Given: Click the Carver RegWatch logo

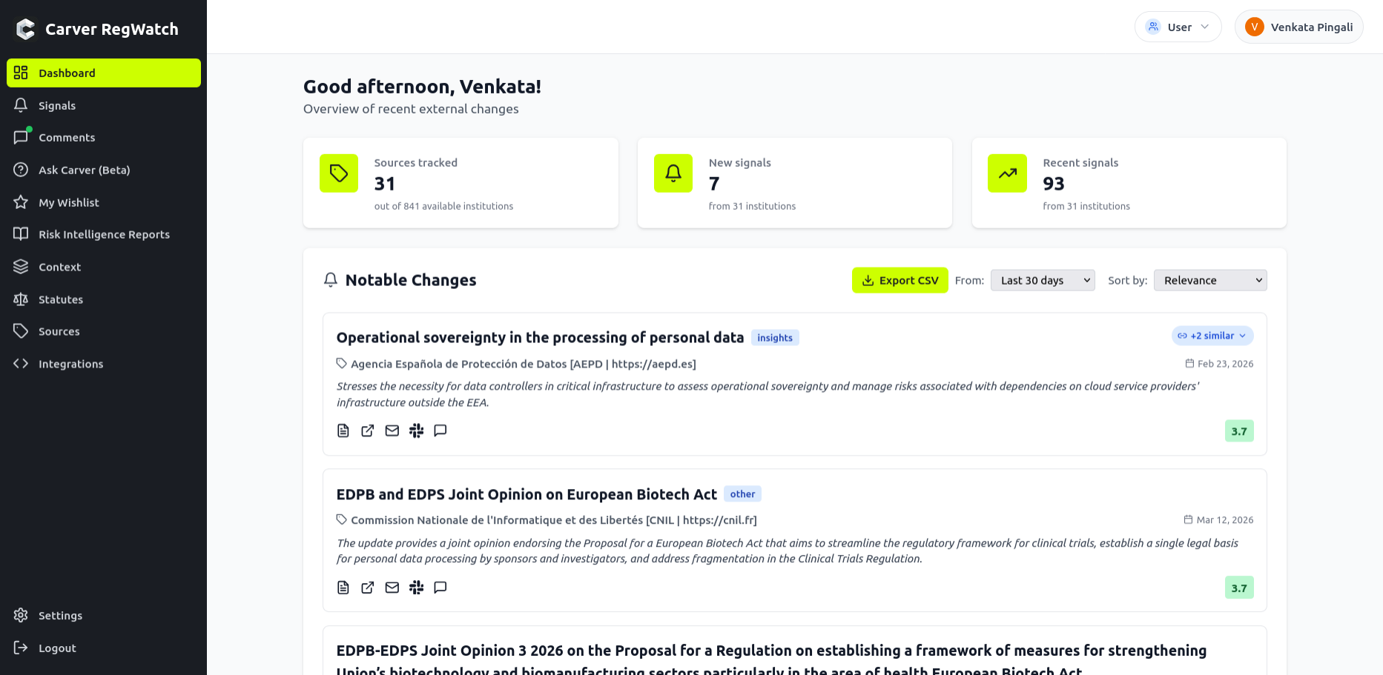Looking at the screenshot, I should pos(26,29).
